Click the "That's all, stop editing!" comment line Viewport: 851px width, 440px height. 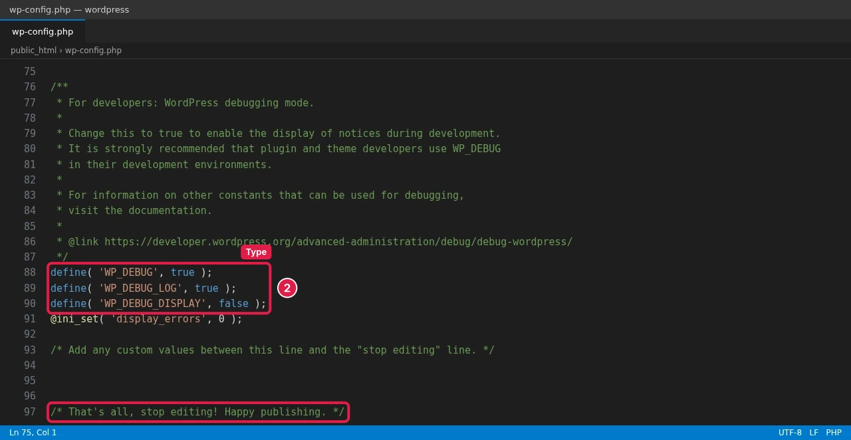[x=197, y=412]
